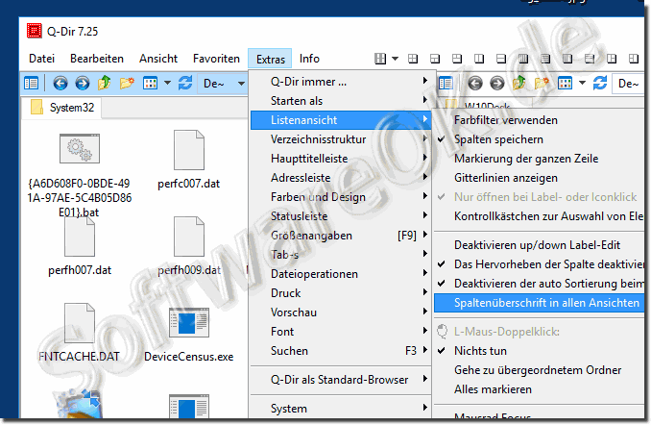Enable Farbfilter verwenden
This screenshot has height=425, width=651.
click(x=539, y=120)
